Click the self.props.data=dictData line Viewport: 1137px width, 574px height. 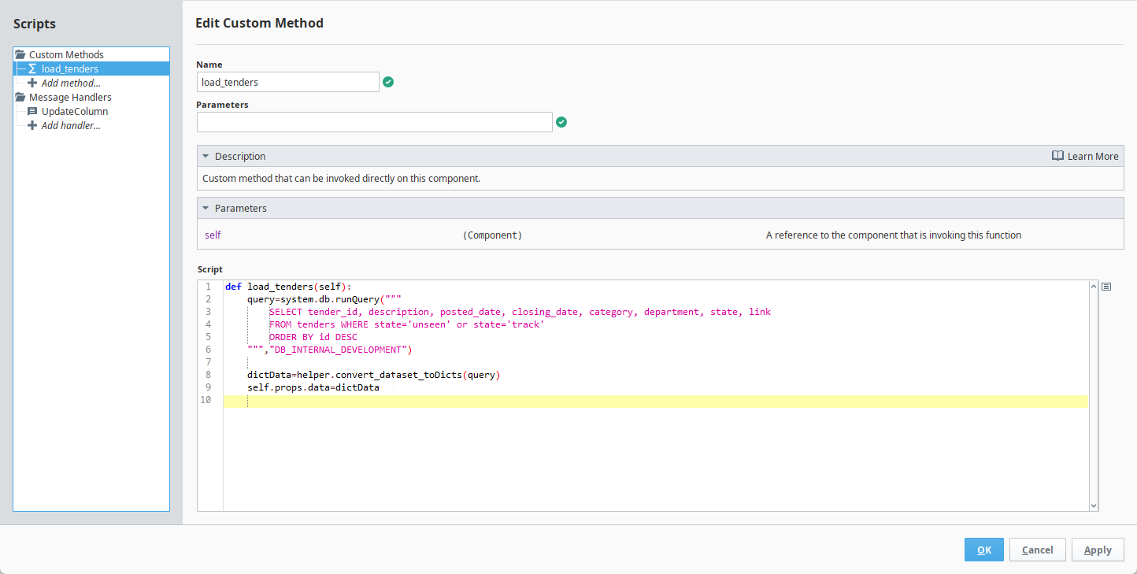[x=313, y=387]
